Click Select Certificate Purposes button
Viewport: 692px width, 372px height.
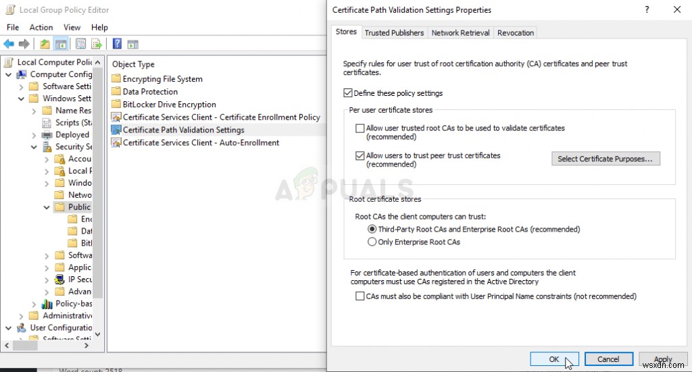(605, 159)
